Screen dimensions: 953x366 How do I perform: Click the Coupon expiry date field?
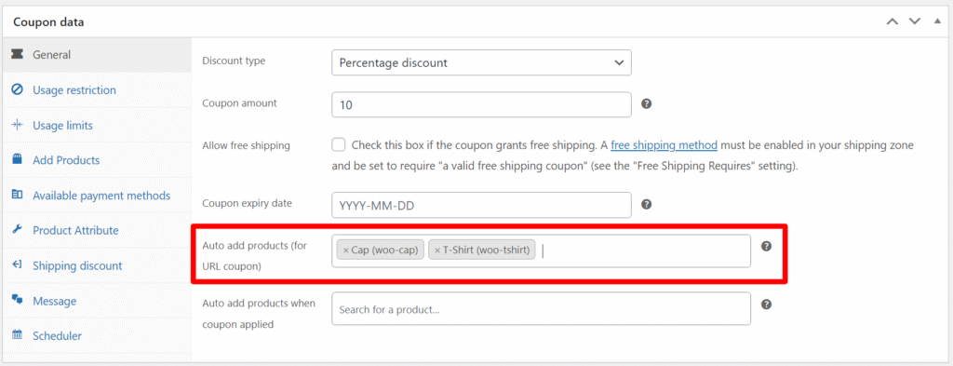pos(481,205)
